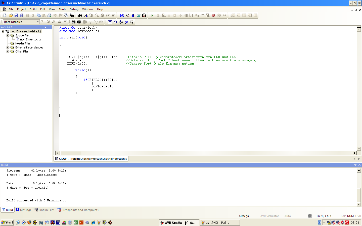Switch to the Message tab
The image size is (362, 226).
tap(24, 210)
